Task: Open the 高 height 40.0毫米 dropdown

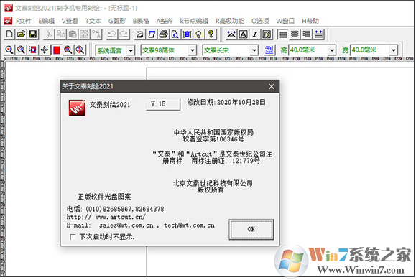Action: 332,50
